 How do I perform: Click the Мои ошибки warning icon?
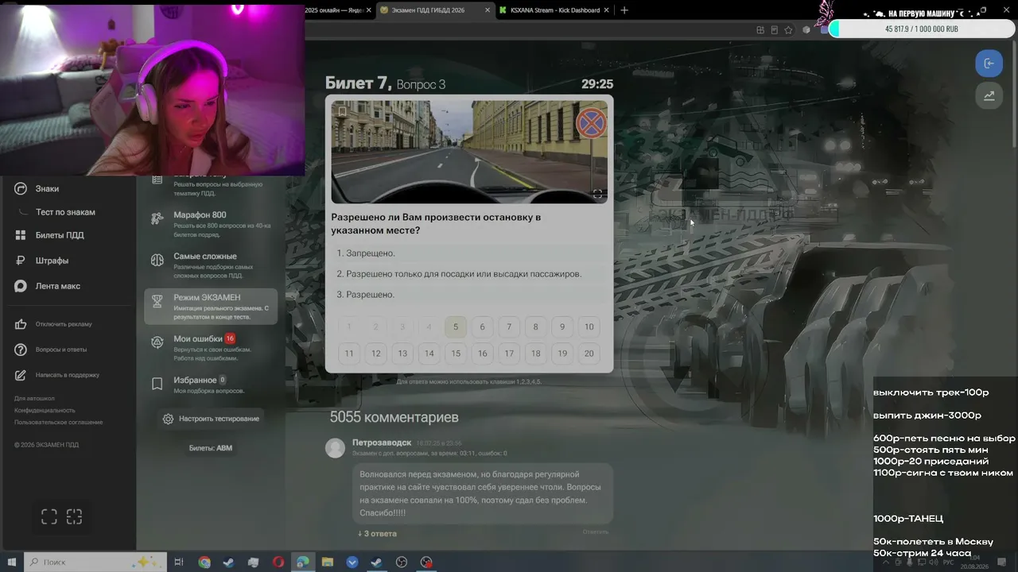[157, 342]
